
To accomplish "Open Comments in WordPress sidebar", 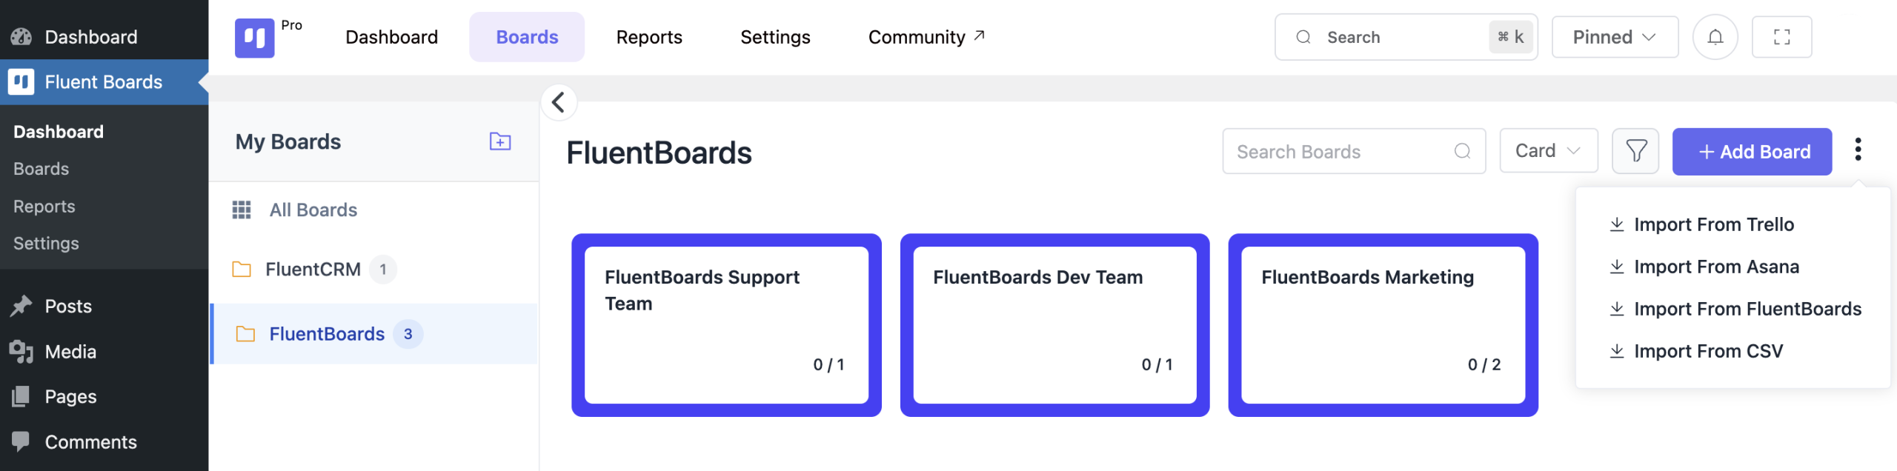I will click(104, 441).
